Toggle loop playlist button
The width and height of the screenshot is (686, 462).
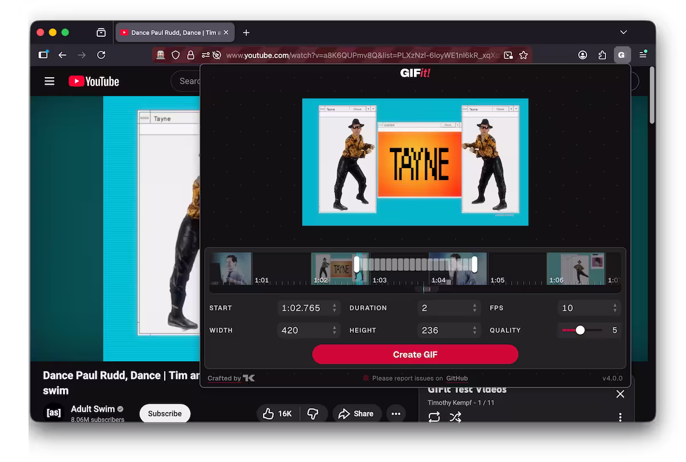[x=434, y=417]
